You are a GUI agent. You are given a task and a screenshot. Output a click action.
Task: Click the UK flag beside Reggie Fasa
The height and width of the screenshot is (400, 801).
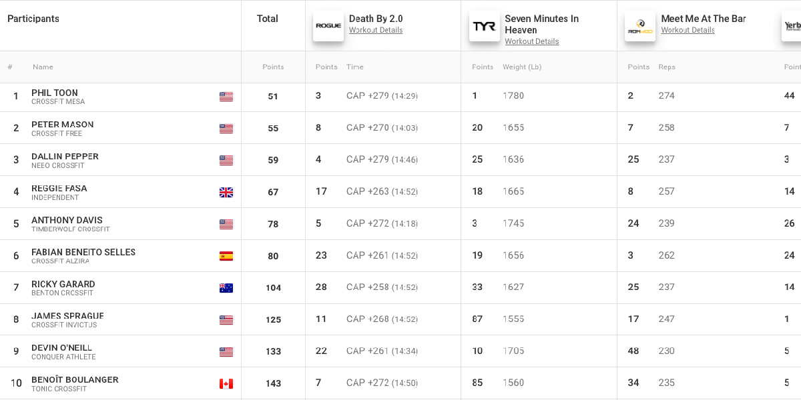[x=226, y=193]
